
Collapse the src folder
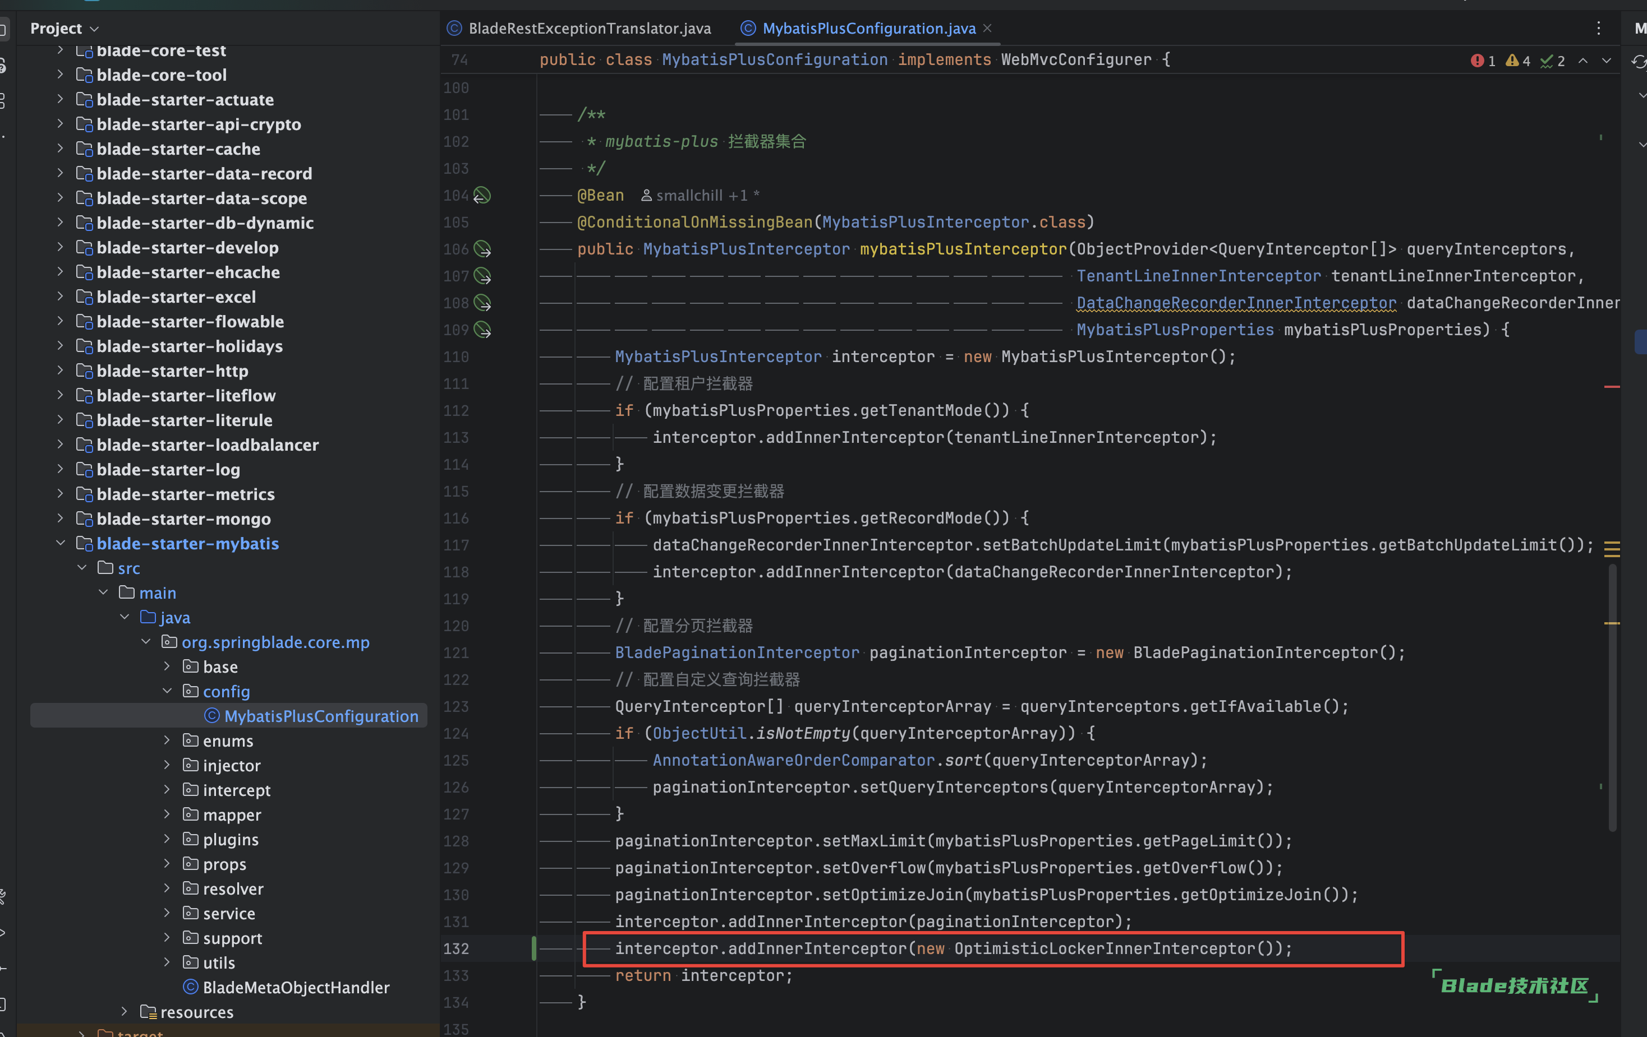[x=82, y=567]
